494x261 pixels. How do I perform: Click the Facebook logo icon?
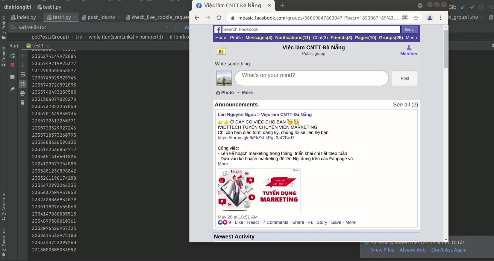pos(218,30)
